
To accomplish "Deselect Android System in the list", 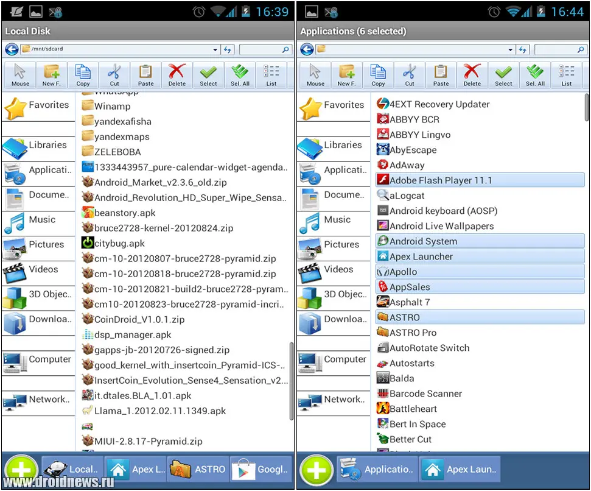I will coord(480,241).
